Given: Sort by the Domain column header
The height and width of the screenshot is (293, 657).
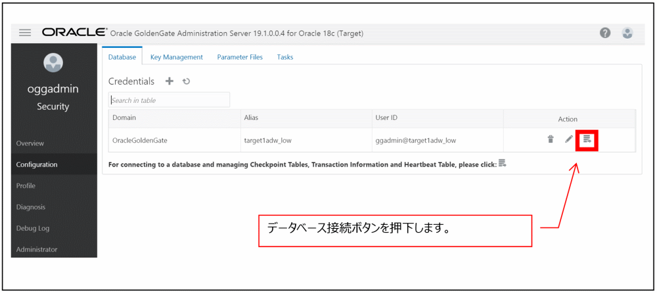Looking at the screenshot, I should [x=174, y=118].
